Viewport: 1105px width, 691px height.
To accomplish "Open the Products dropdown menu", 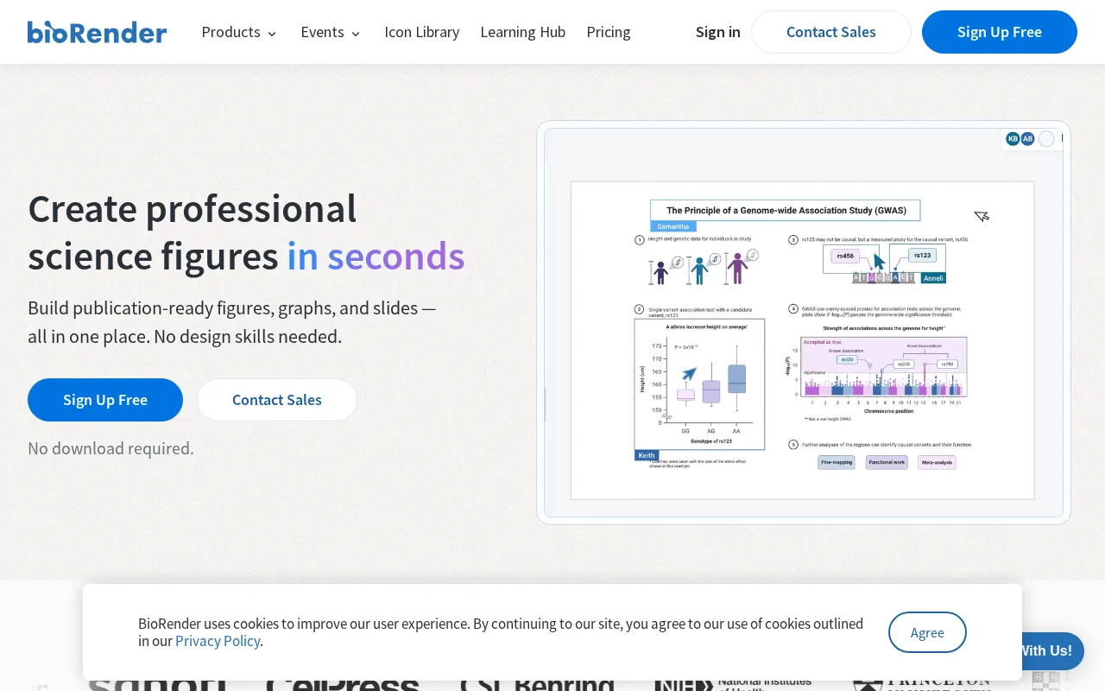I will (x=239, y=32).
